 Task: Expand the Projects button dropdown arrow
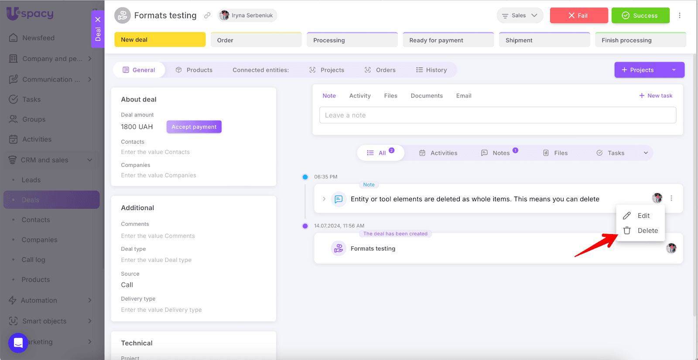coord(674,70)
